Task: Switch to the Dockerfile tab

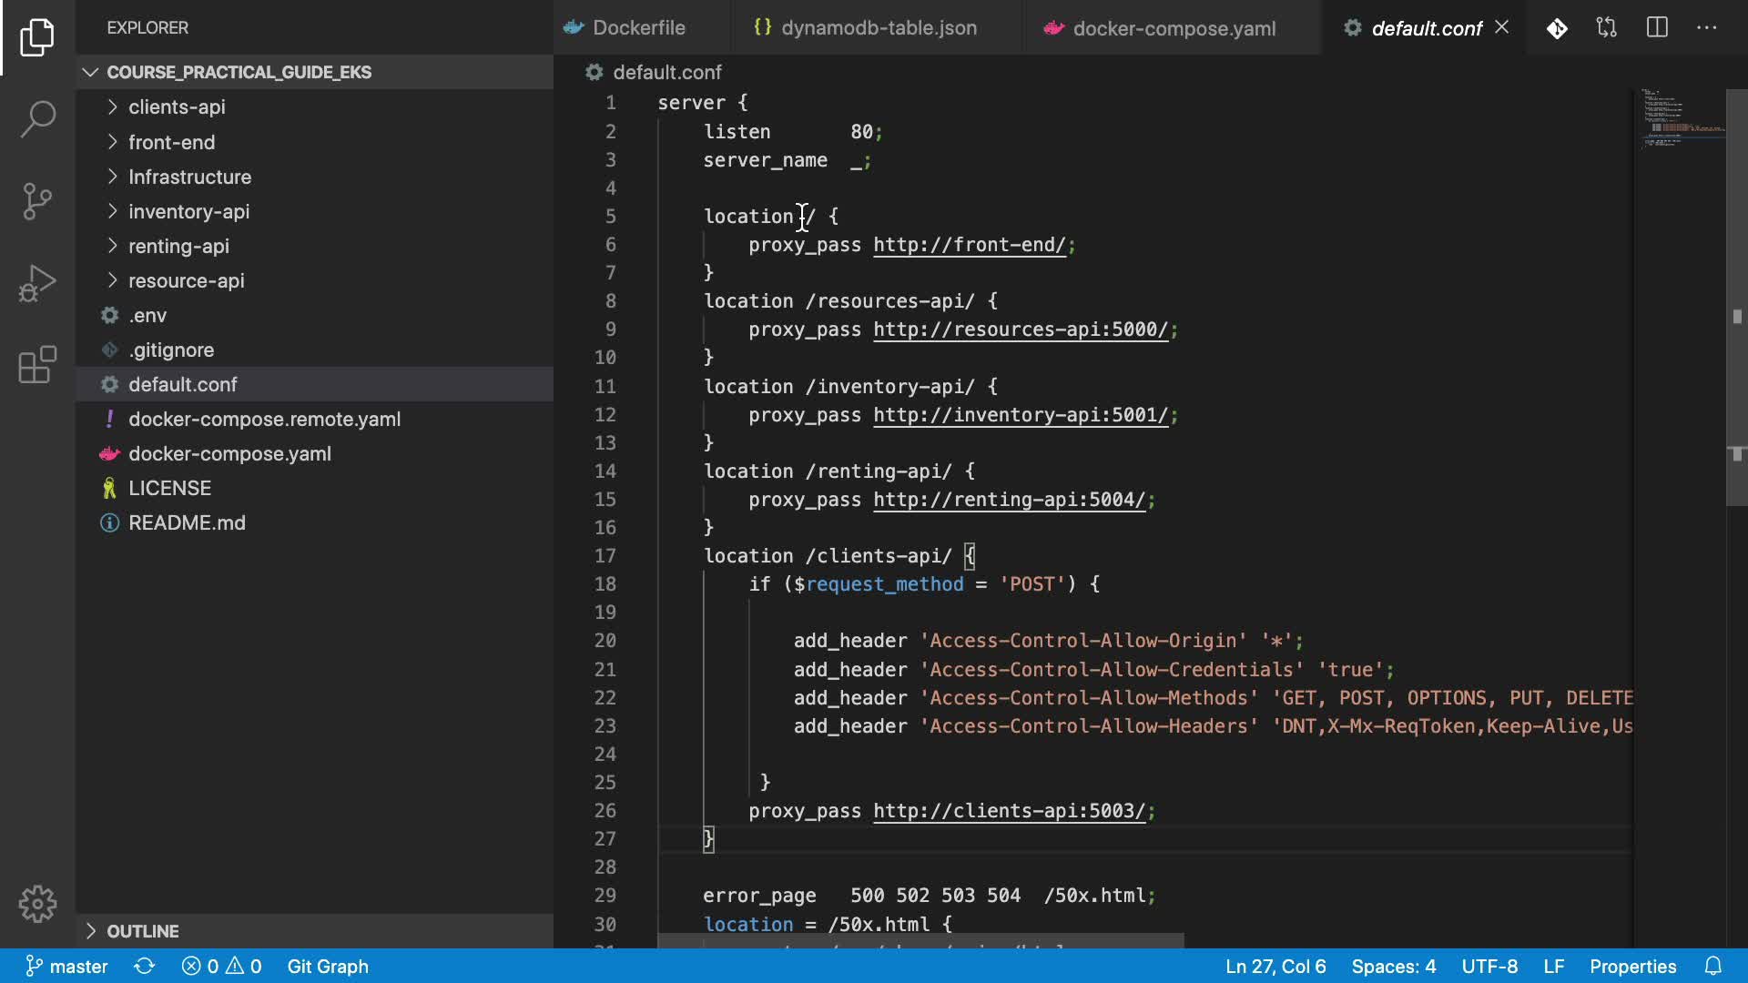Action: pyautogui.click(x=638, y=28)
